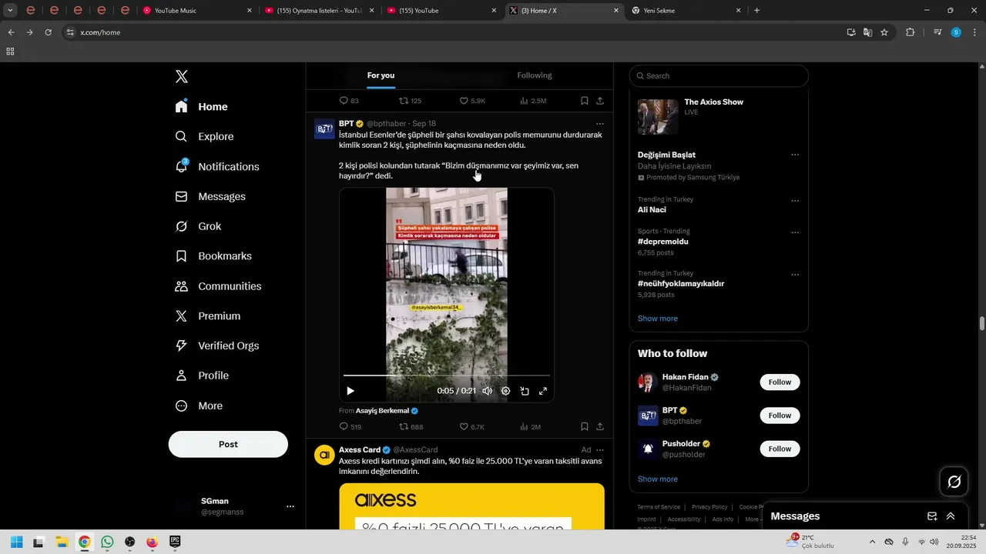The image size is (986, 554).
Task: Show more trending topics
Action: pos(658,319)
